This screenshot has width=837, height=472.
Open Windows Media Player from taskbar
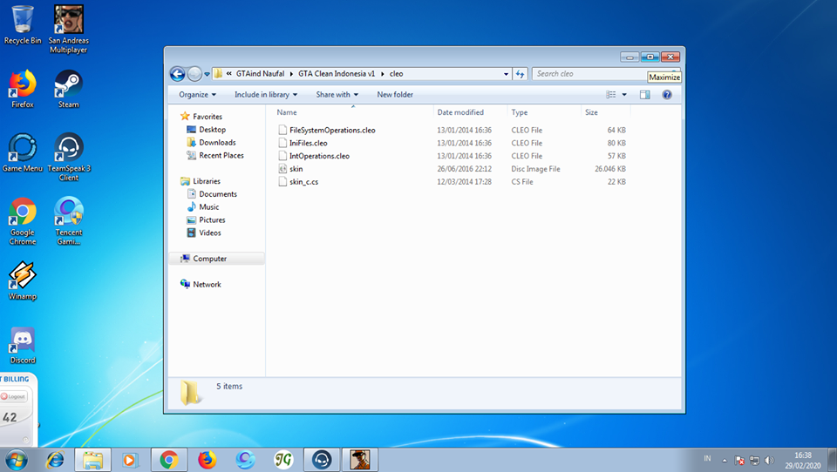click(x=130, y=460)
